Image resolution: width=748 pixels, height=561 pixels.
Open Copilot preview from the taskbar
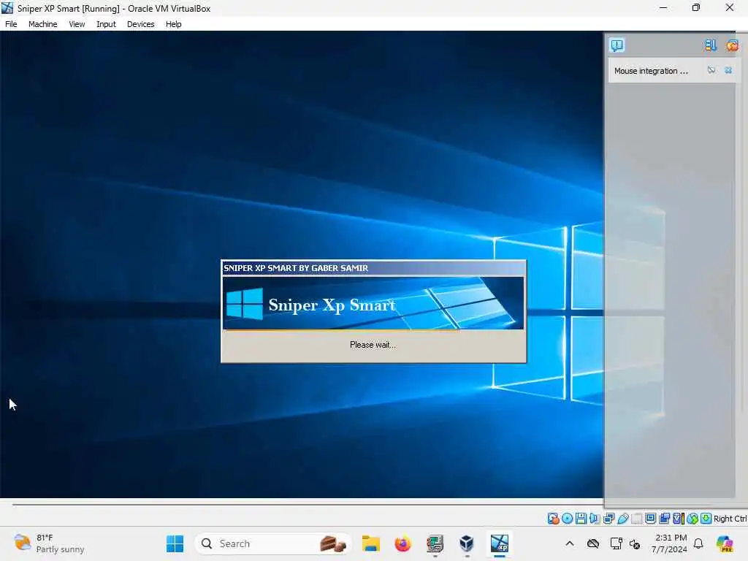coord(725,543)
